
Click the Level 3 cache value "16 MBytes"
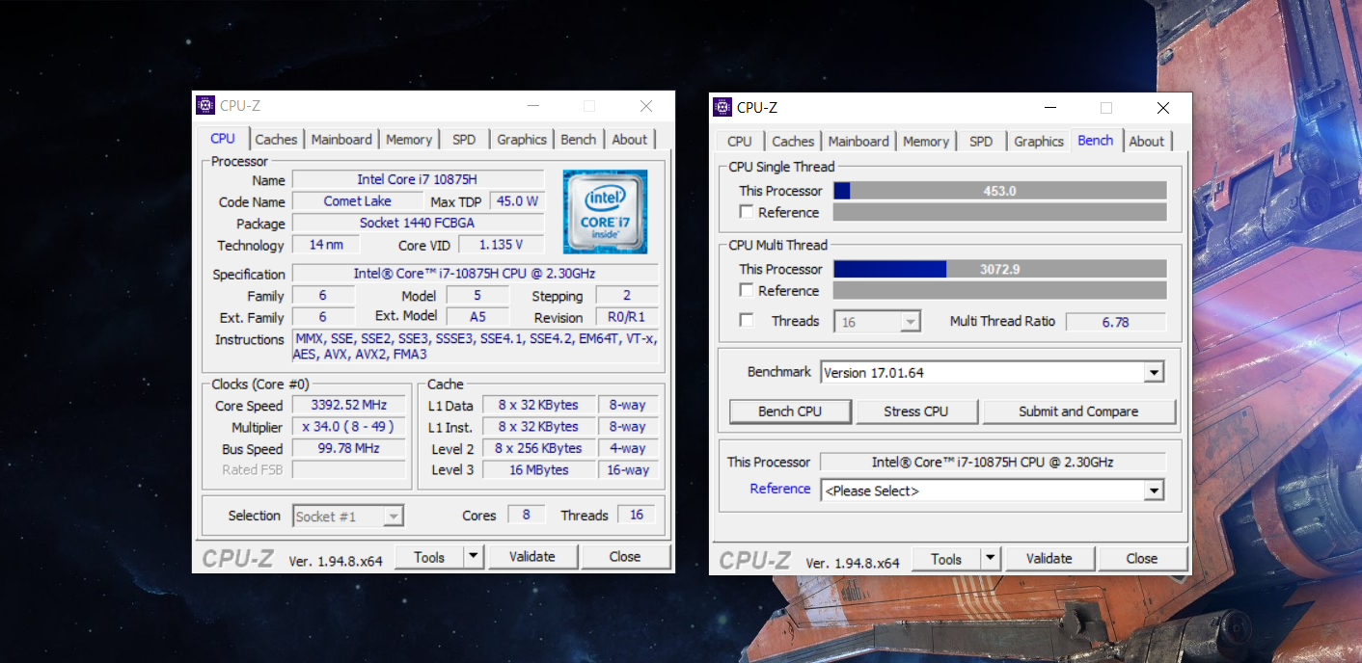(539, 470)
